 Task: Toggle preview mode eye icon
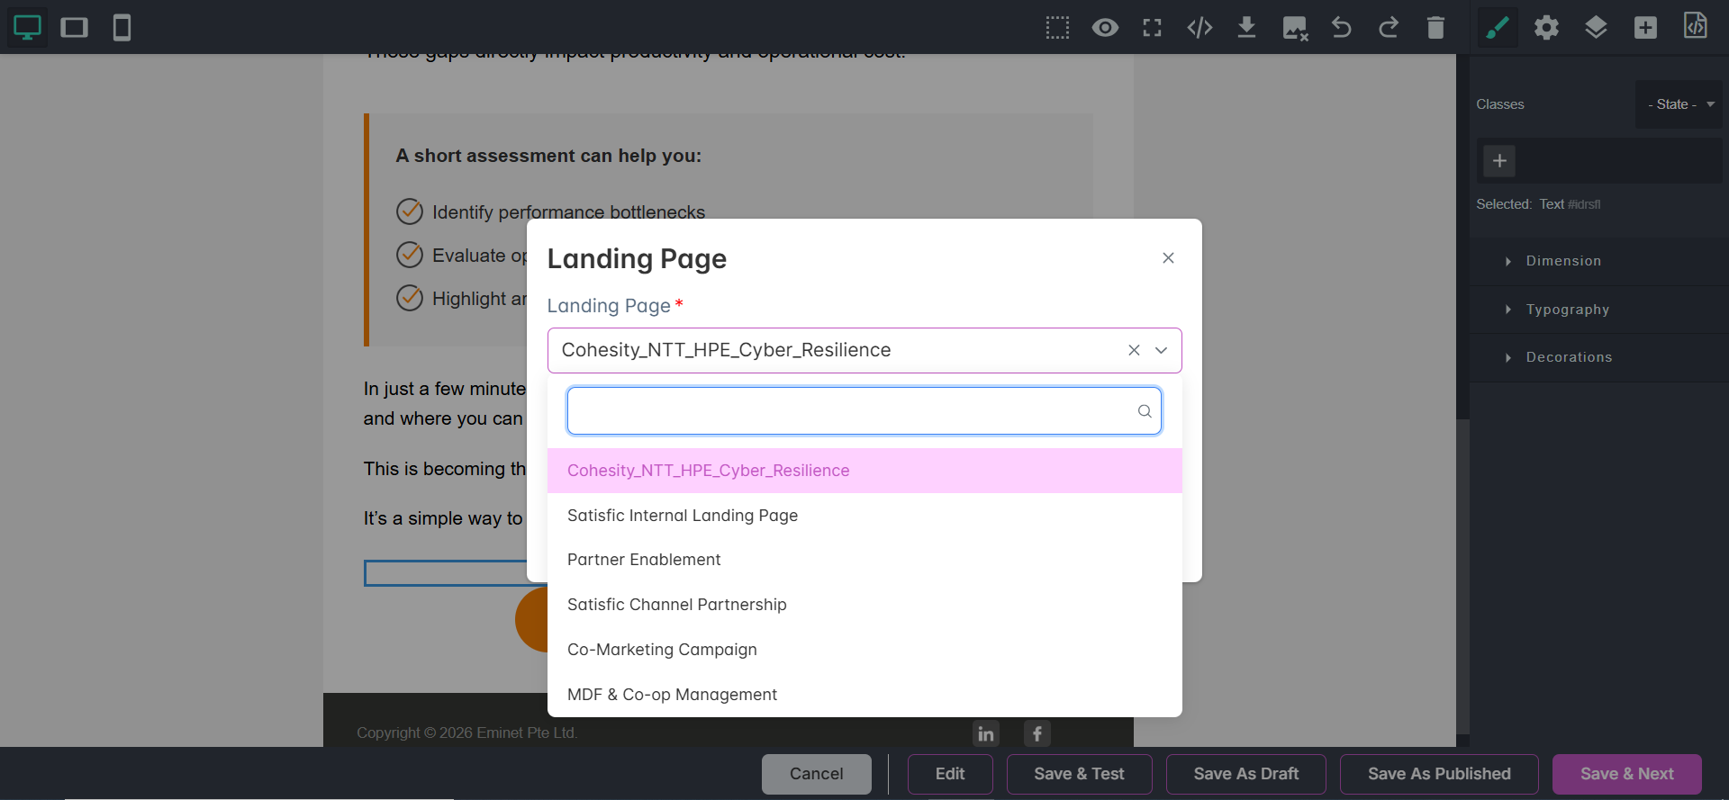(x=1105, y=28)
